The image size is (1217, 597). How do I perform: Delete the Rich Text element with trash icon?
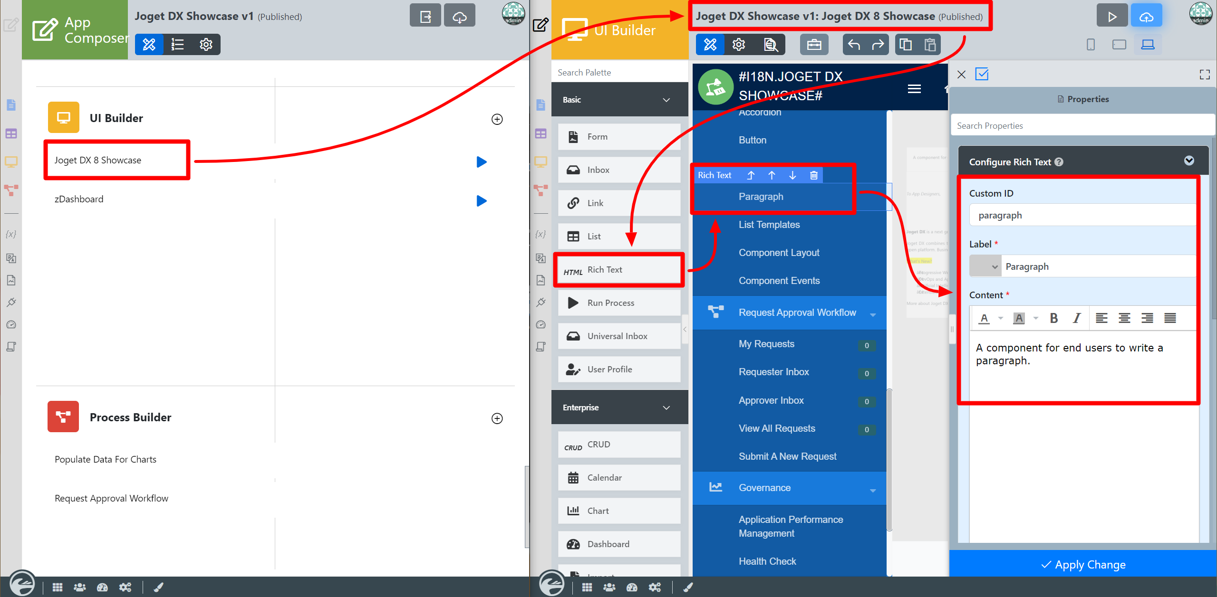point(813,175)
